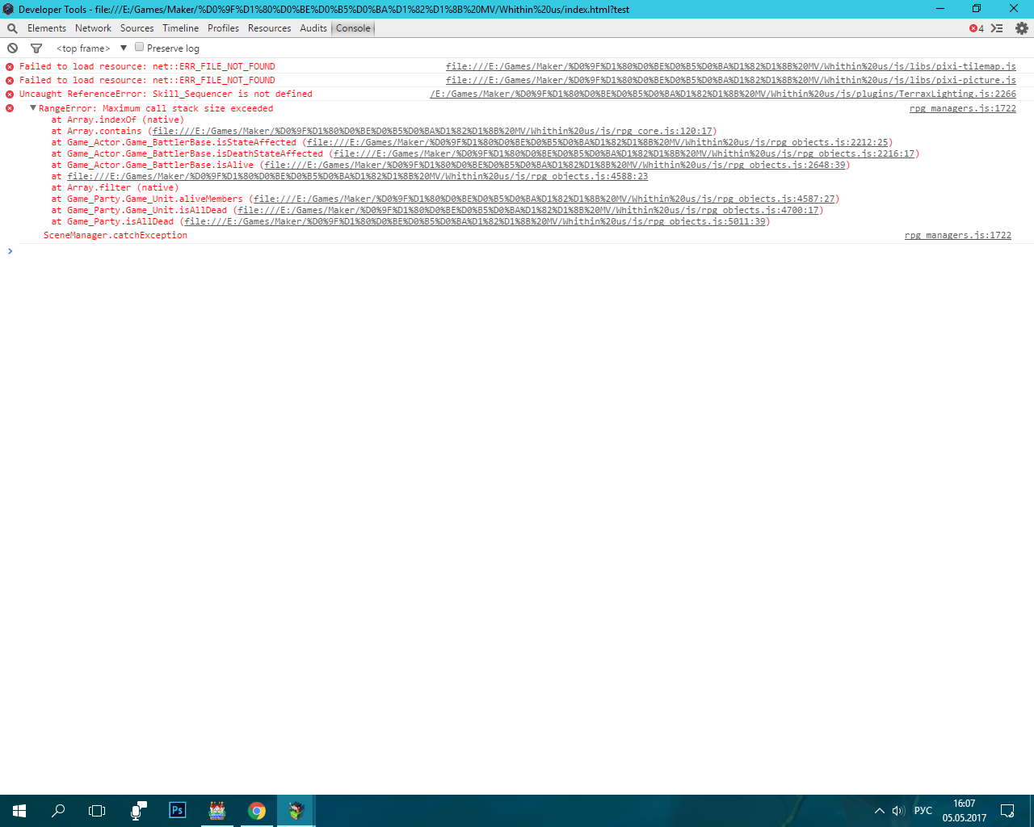1034x827 pixels.
Task: Click the red error count indicator showing 4
Action: [977, 28]
